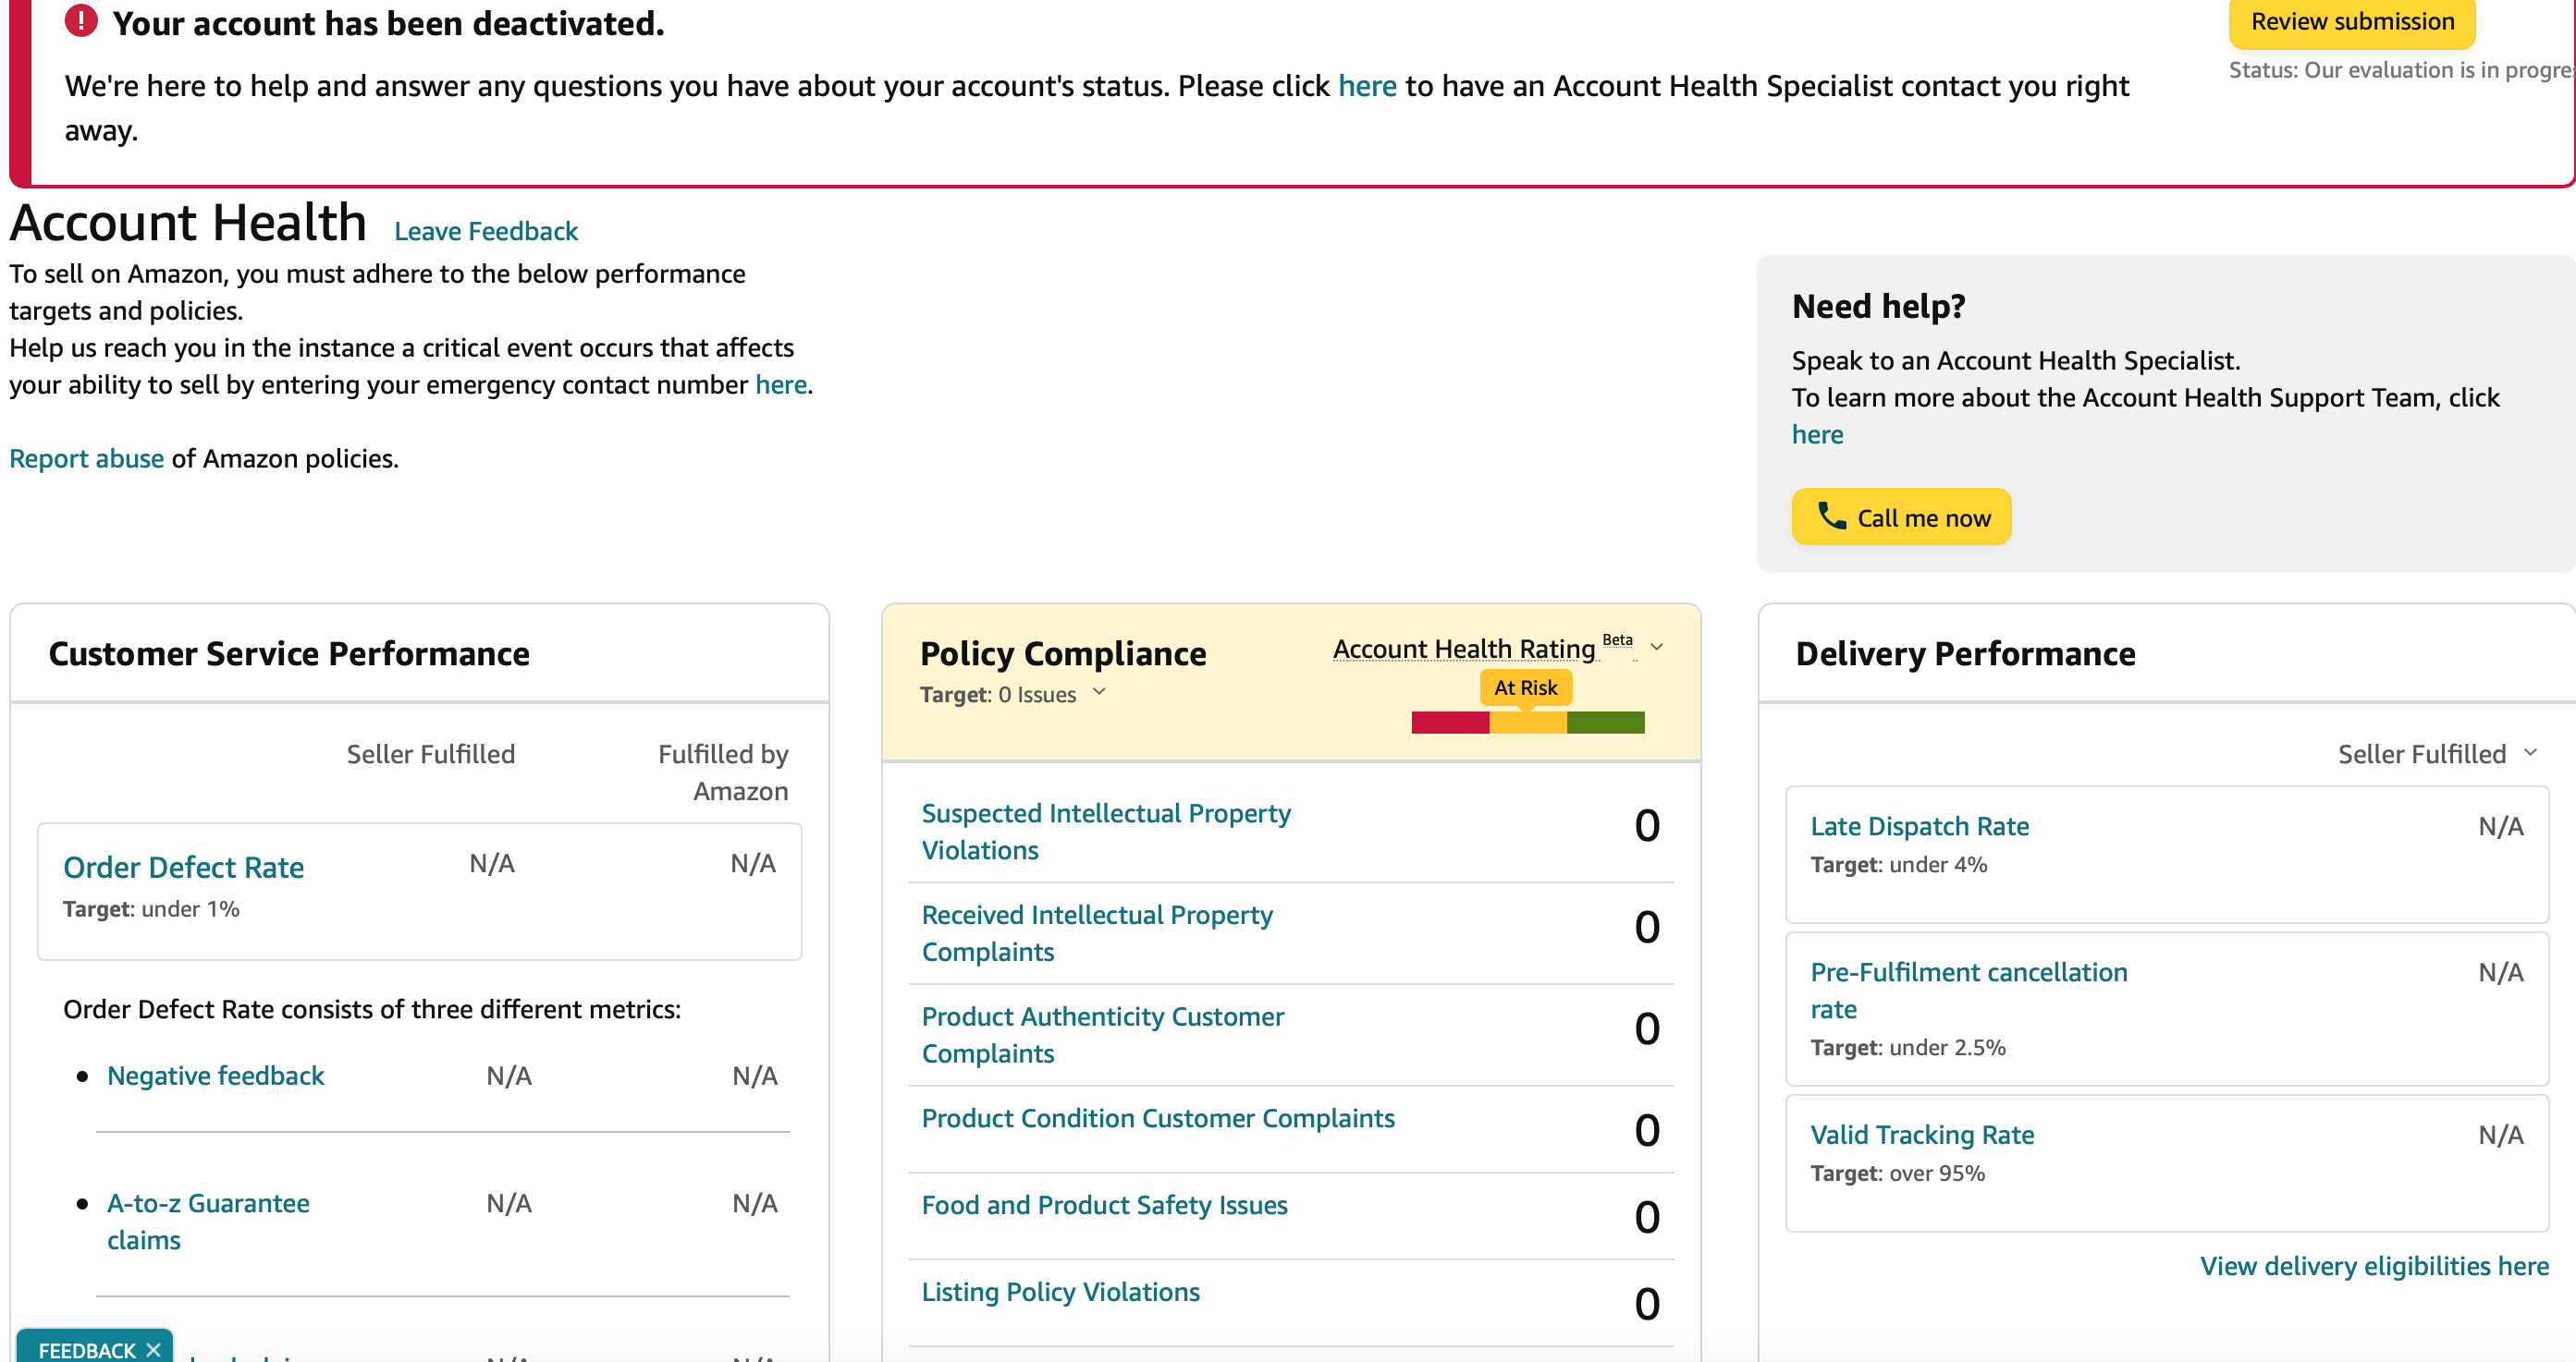2576x1362 pixels.
Task: Open Suspected Intellectual Property Violations
Action: (1106, 832)
